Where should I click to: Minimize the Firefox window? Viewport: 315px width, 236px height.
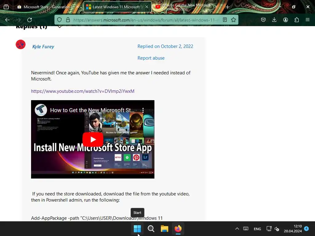pyautogui.click(x=279, y=7)
